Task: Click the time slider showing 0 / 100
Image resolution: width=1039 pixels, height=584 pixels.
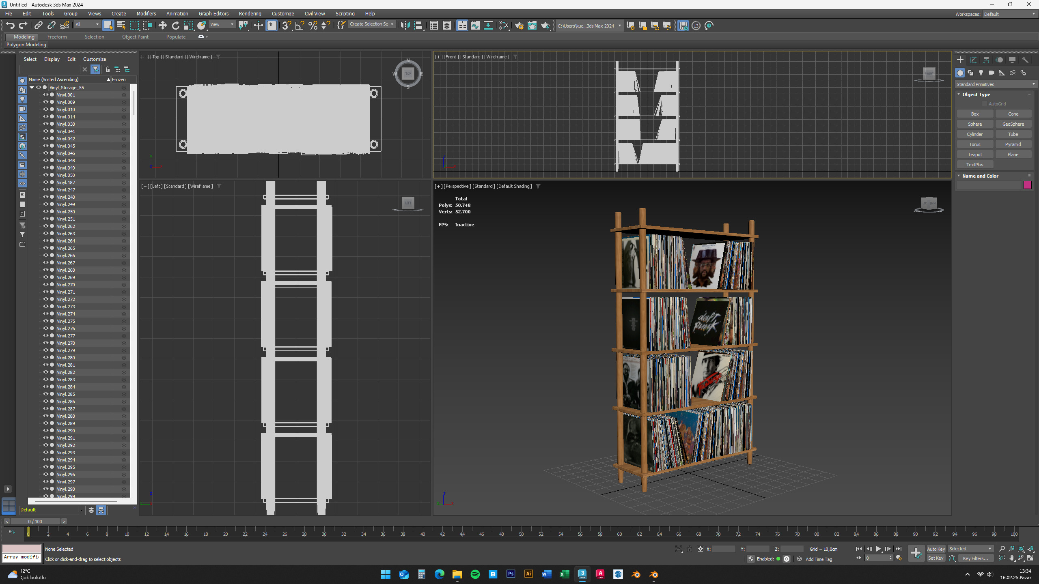Action: tap(35, 522)
